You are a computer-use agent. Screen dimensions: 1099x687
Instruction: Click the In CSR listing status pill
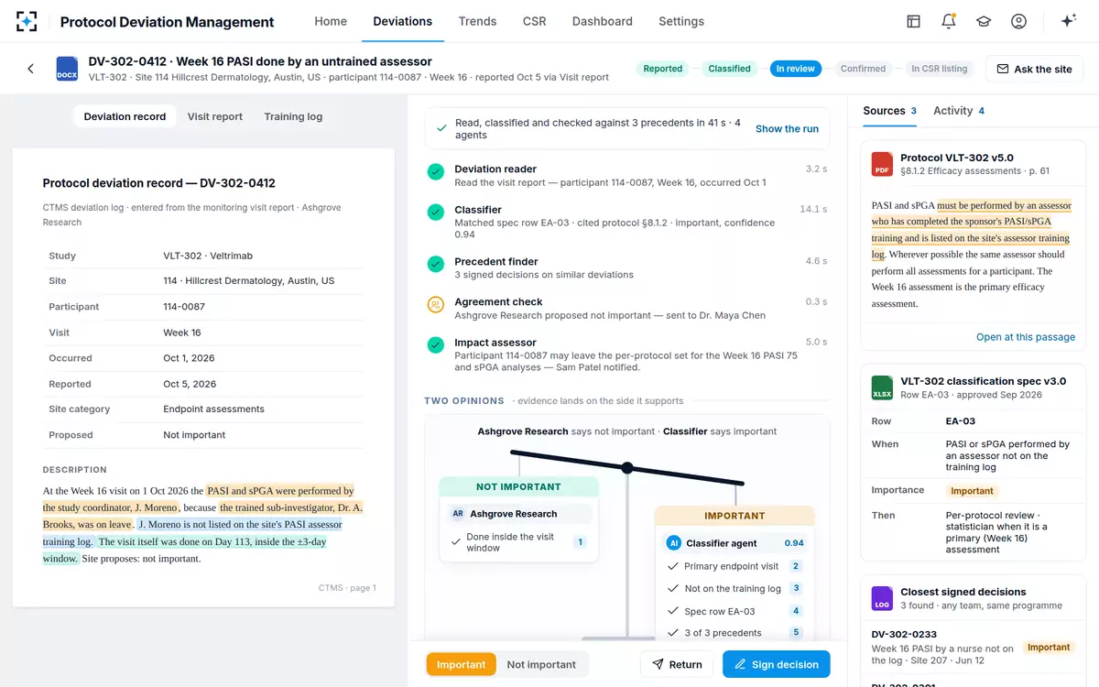[940, 69]
